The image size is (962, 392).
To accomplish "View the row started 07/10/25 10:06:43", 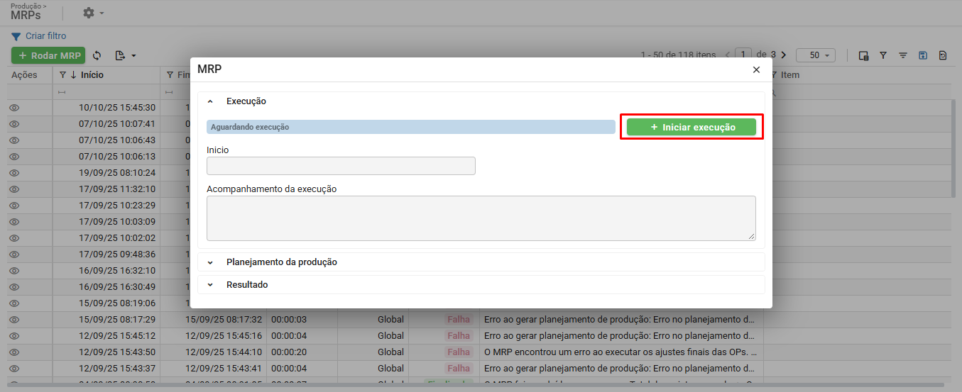I will click(x=14, y=140).
